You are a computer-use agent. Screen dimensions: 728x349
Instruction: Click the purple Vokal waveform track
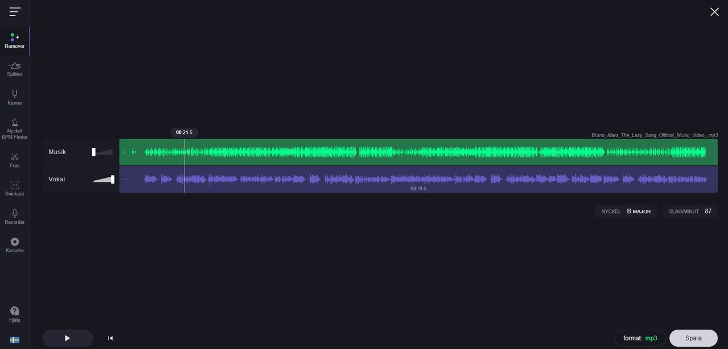click(x=418, y=179)
